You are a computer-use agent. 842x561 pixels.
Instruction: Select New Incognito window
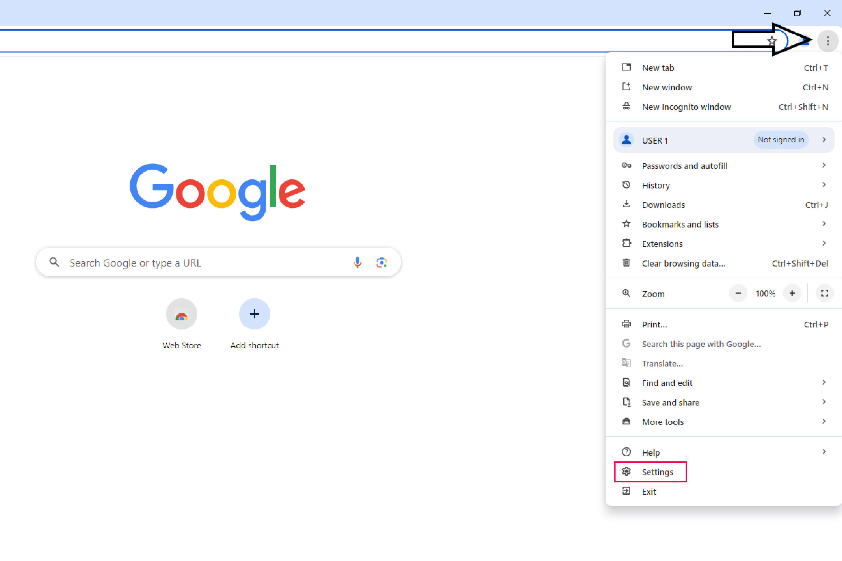point(686,107)
